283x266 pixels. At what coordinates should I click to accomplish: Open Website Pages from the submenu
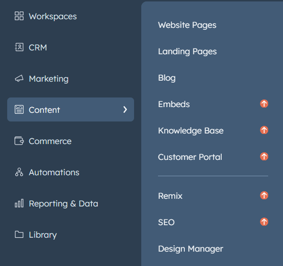(x=187, y=25)
